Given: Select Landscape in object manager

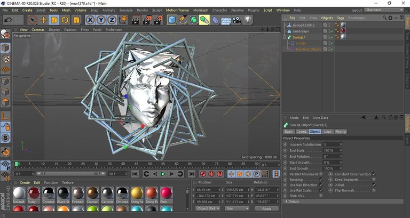Looking at the screenshot, I should tap(301, 31).
